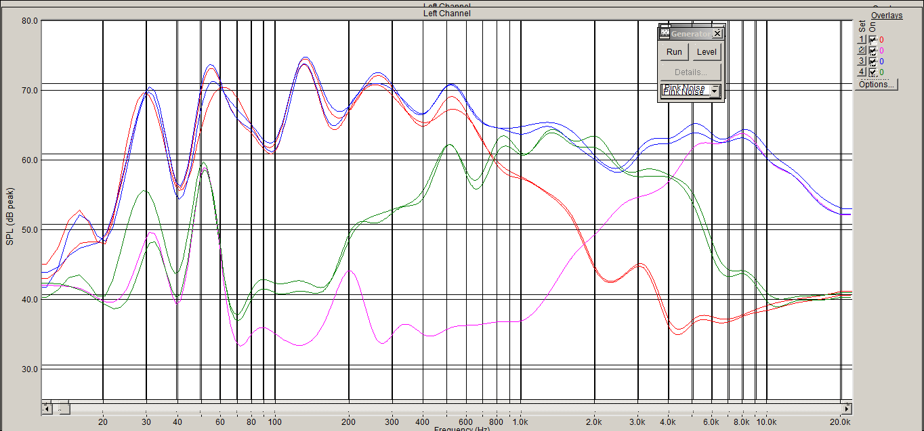
Task: Click the Overlays heading label
Action: (887, 15)
